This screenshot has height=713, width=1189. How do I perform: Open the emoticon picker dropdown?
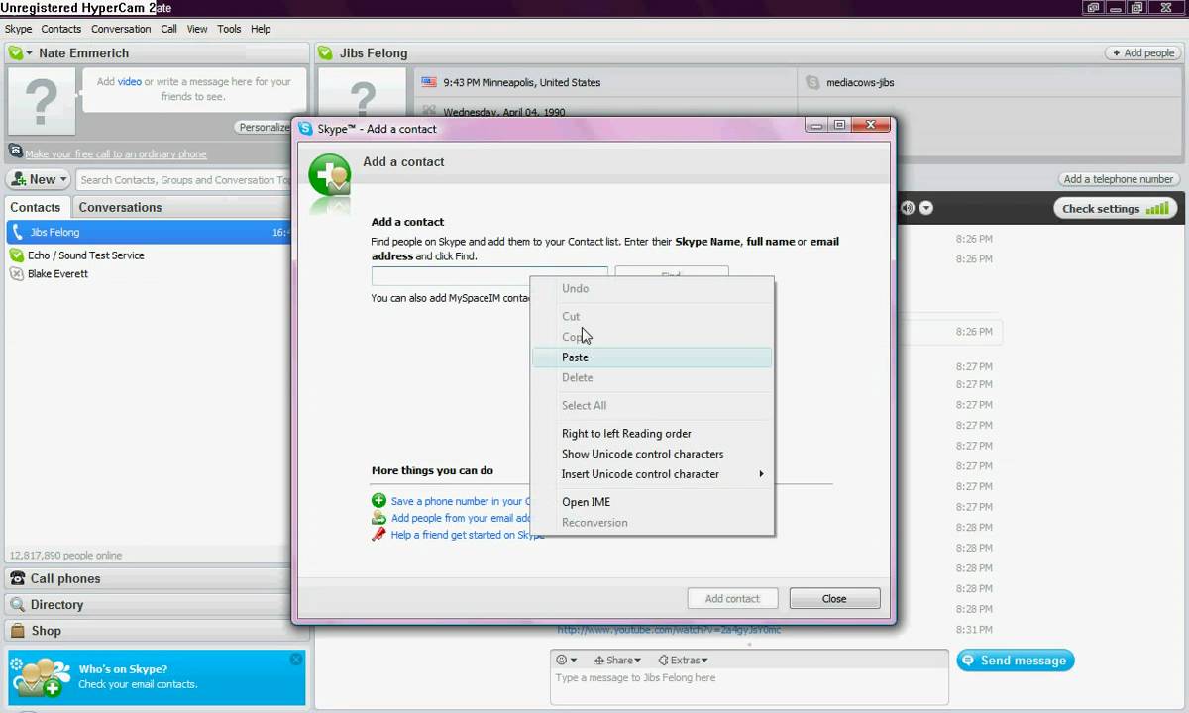(567, 661)
